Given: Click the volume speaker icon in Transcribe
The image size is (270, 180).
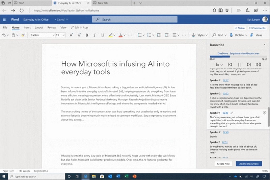Looking at the screenshot, I should tap(259, 64).
